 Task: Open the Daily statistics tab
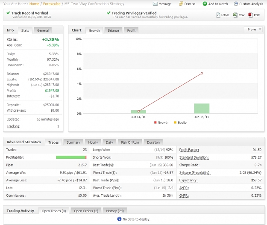pos(109,142)
